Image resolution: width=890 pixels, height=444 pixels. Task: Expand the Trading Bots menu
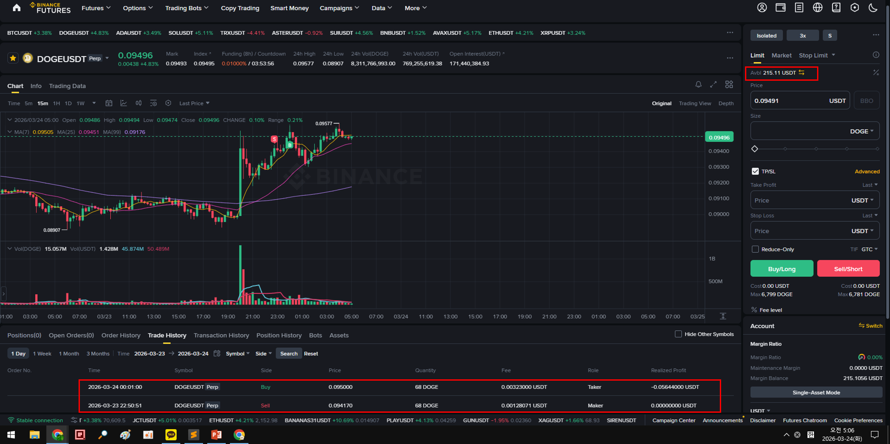tap(187, 8)
